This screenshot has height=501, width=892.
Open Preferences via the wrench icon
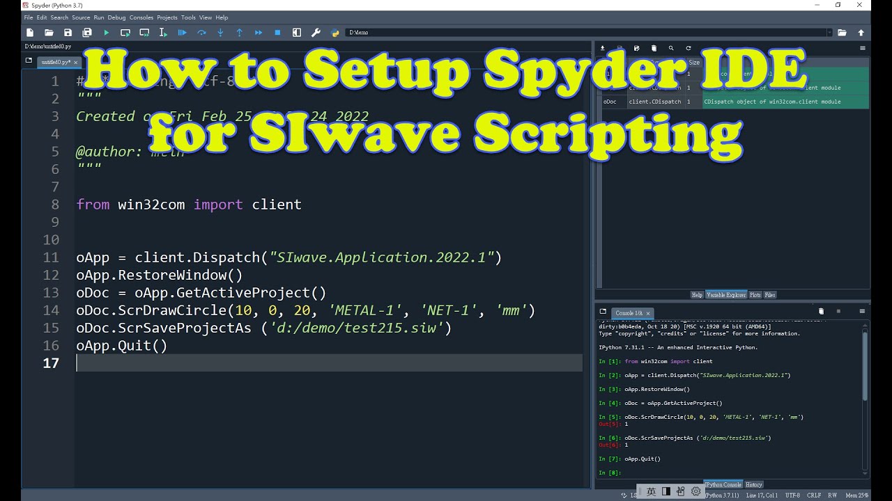[x=316, y=33]
